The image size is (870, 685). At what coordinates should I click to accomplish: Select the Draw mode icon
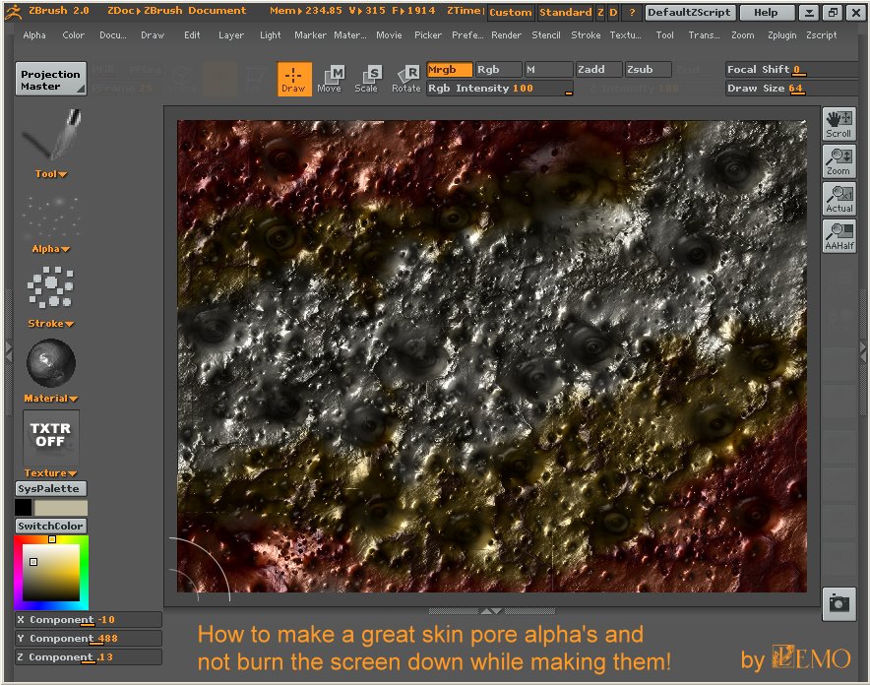pyautogui.click(x=293, y=79)
